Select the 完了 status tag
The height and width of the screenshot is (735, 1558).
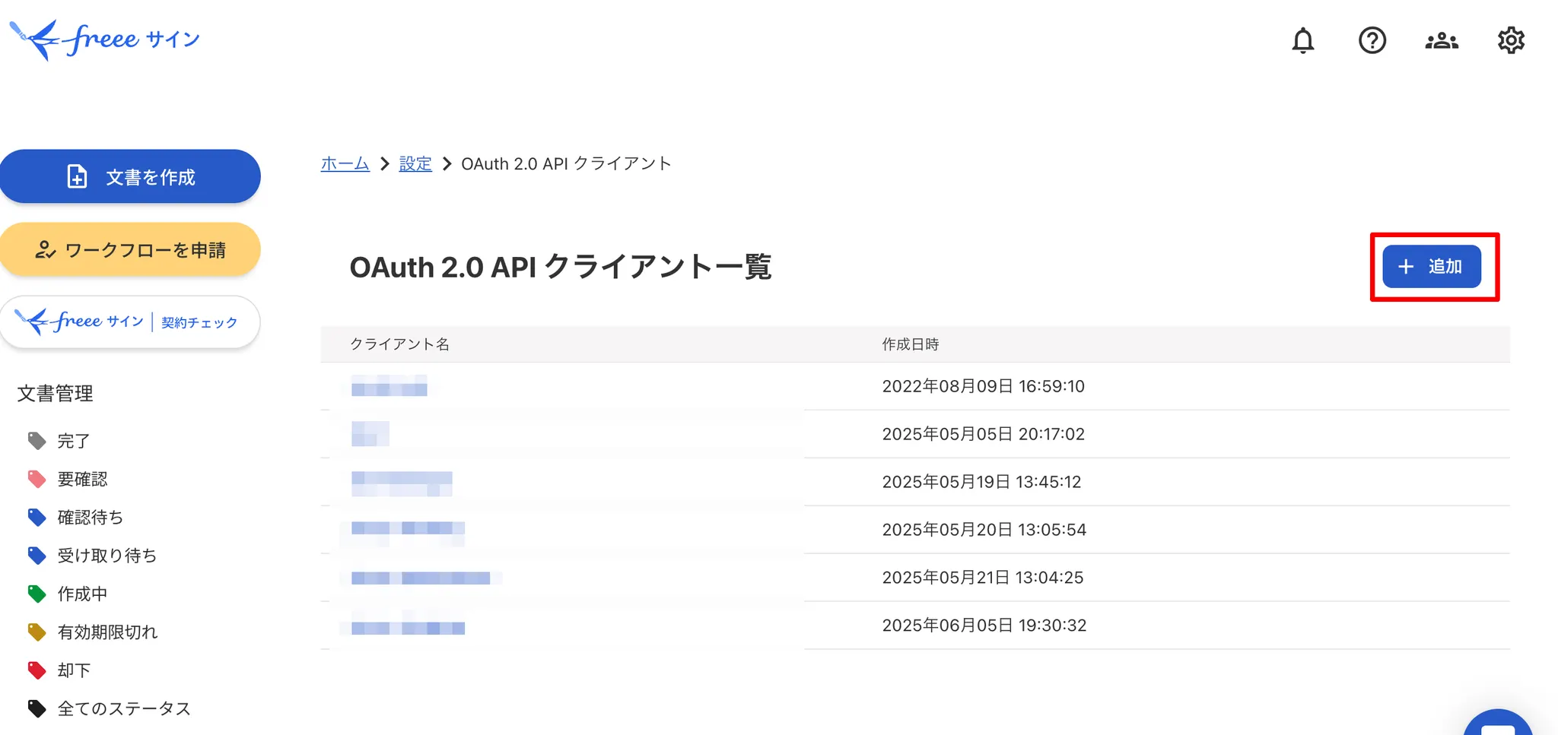pos(73,441)
